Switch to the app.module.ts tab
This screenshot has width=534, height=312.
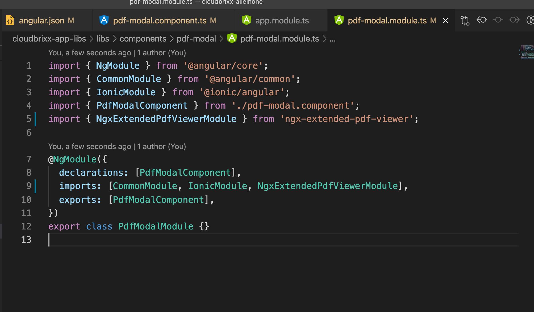tap(282, 20)
